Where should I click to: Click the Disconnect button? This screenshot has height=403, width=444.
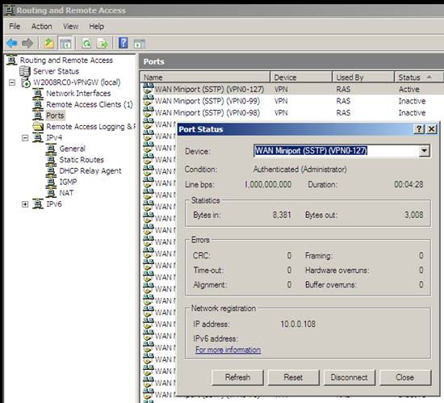tap(349, 377)
